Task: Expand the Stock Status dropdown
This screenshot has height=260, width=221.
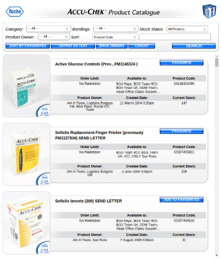Action: pos(187,29)
